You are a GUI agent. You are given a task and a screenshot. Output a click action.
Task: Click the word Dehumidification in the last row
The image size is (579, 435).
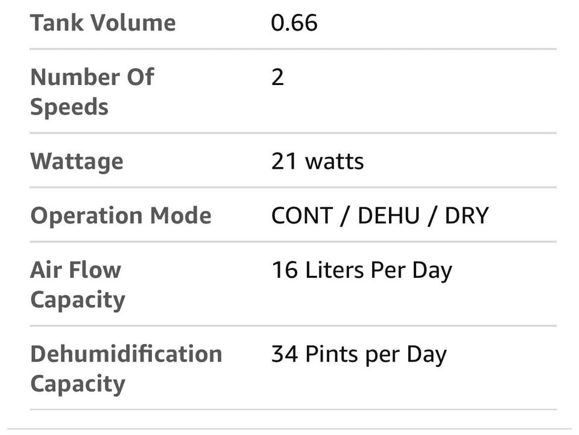pyautogui.click(x=125, y=354)
